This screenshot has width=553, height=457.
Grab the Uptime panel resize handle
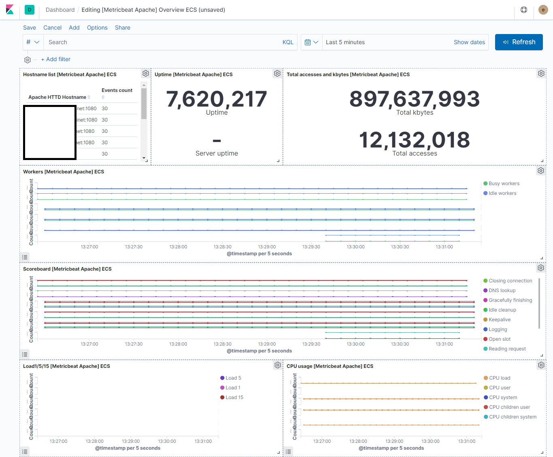pyautogui.click(x=278, y=161)
